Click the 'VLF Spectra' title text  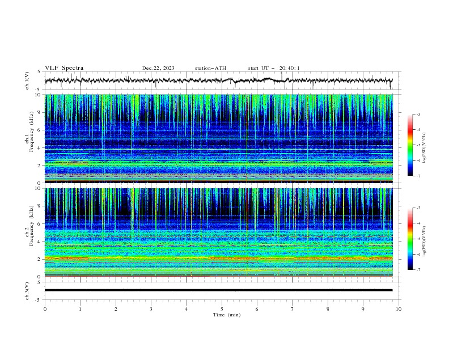click(x=64, y=68)
